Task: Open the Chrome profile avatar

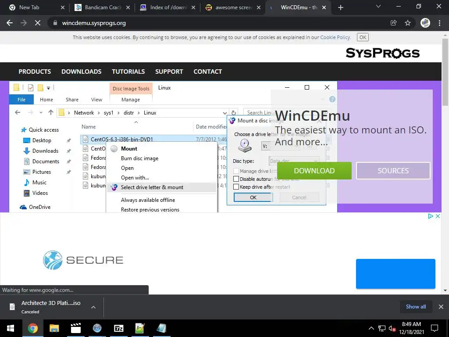Action: tap(425, 23)
